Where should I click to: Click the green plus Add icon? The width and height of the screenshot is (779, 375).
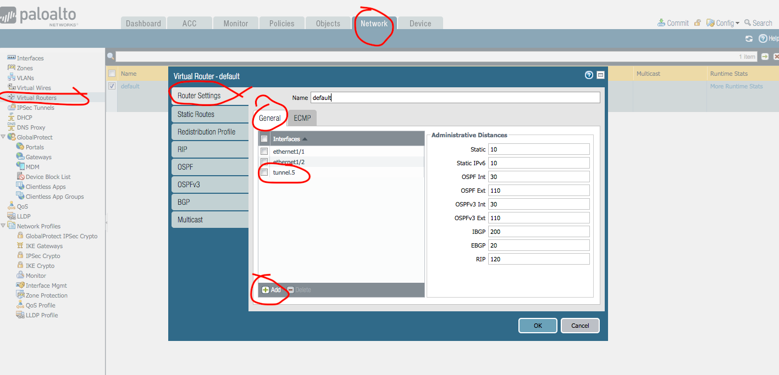point(266,290)
